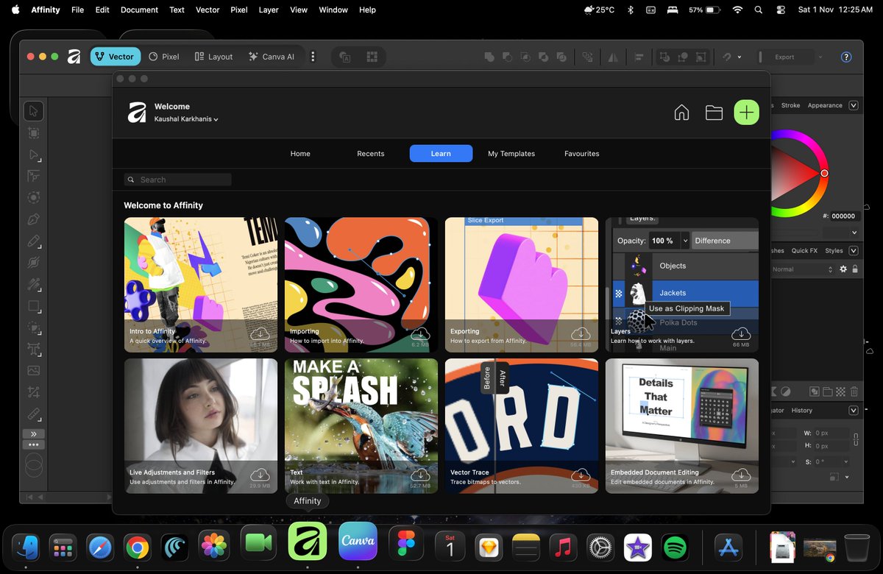Collapse the Colour panel chevron
This screenshot has width=883, height=574.
(x=854, y=105)
